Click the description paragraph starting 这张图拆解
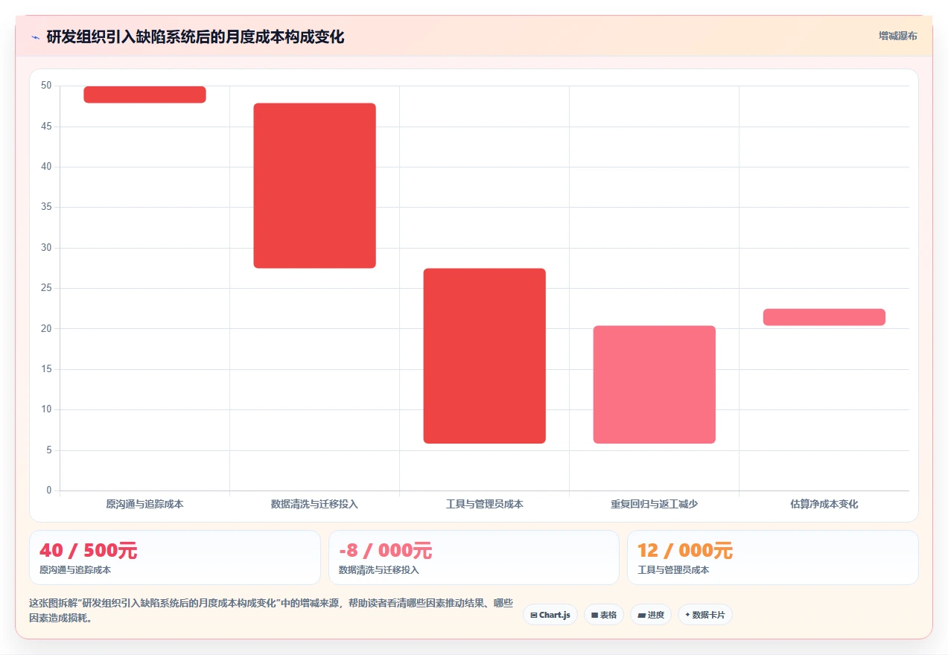The height and width of the screenshot is (655, 948). click(x=271, y=610)
